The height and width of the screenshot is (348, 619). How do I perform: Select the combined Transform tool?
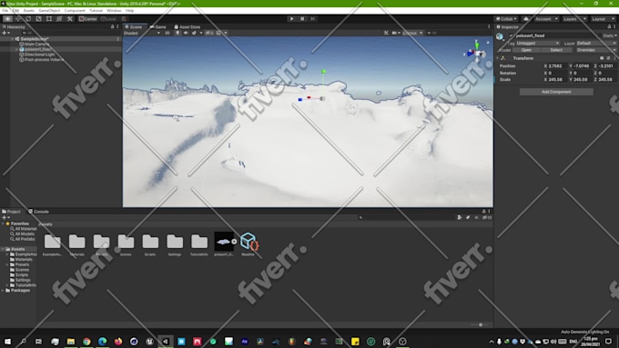(59, 18)
